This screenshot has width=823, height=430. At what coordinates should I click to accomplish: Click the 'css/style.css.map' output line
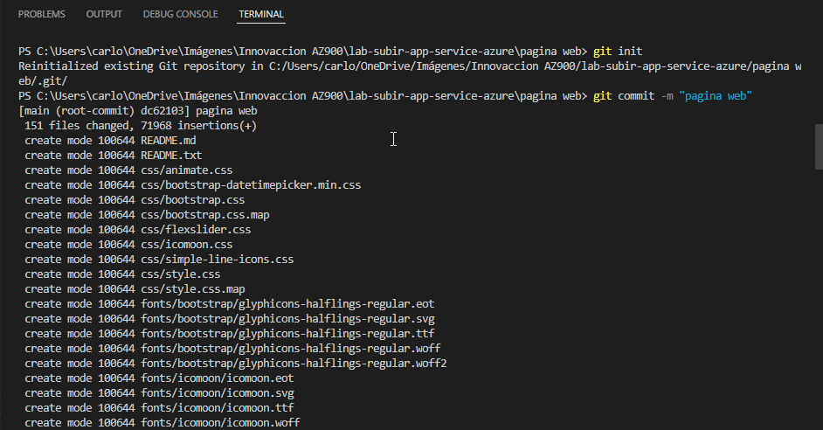(135, 288)
